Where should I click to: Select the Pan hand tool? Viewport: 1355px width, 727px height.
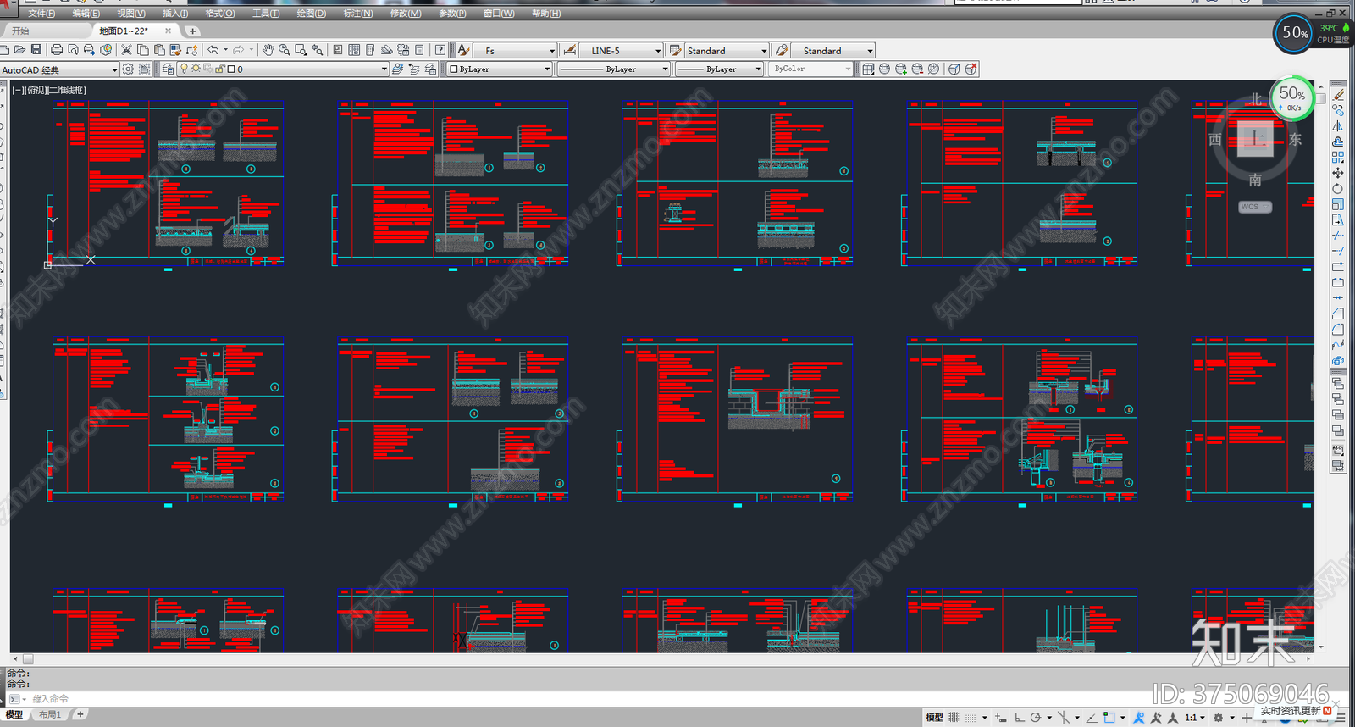click(268, 50)
